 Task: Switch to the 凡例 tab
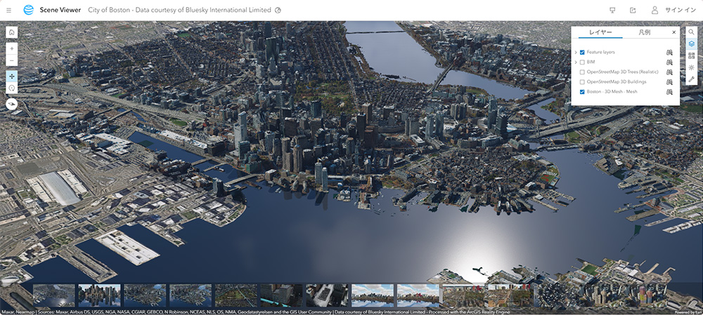tap(644, 33)
